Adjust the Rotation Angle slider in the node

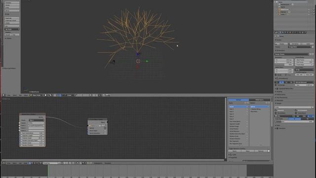(32, 138)
